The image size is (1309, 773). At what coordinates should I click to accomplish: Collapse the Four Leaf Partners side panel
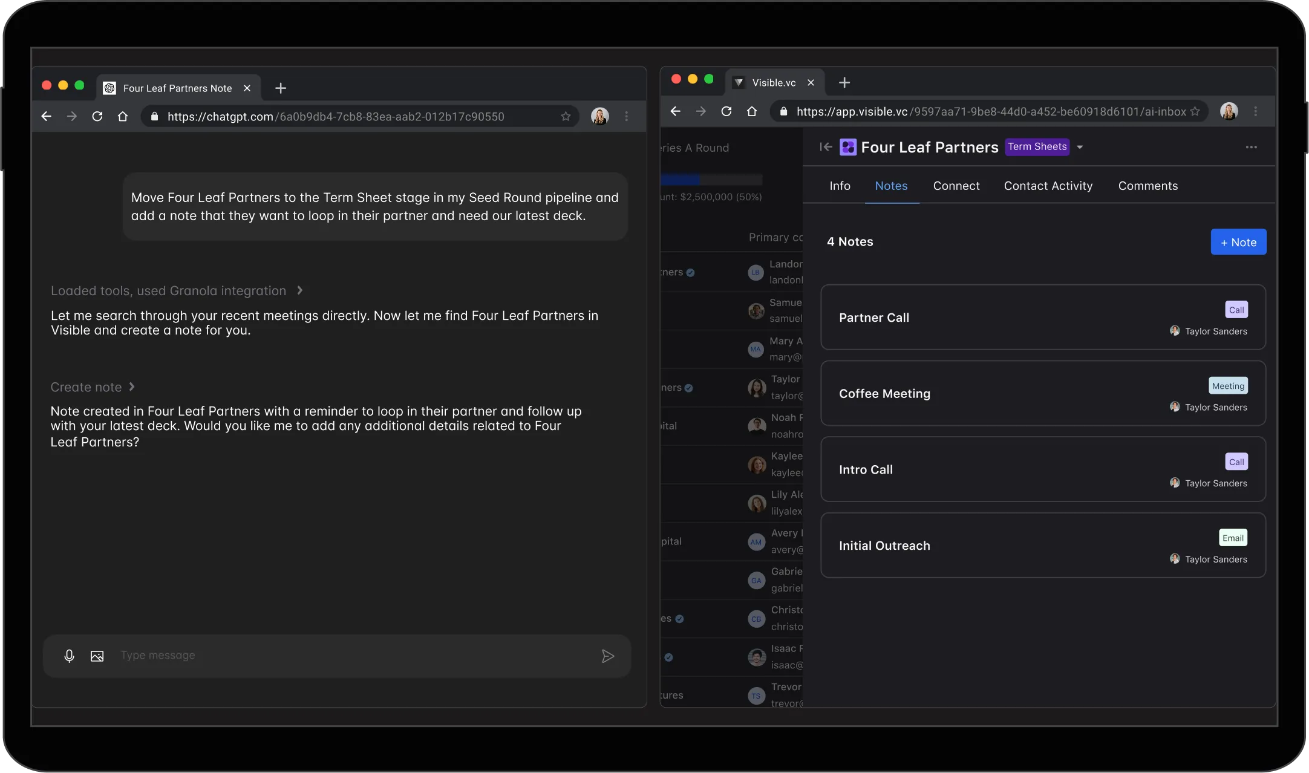pos(826,147)
